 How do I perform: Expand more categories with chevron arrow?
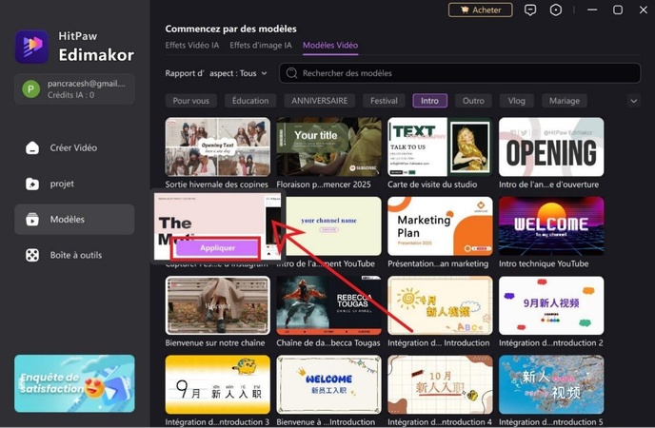(x=634, y=101)
